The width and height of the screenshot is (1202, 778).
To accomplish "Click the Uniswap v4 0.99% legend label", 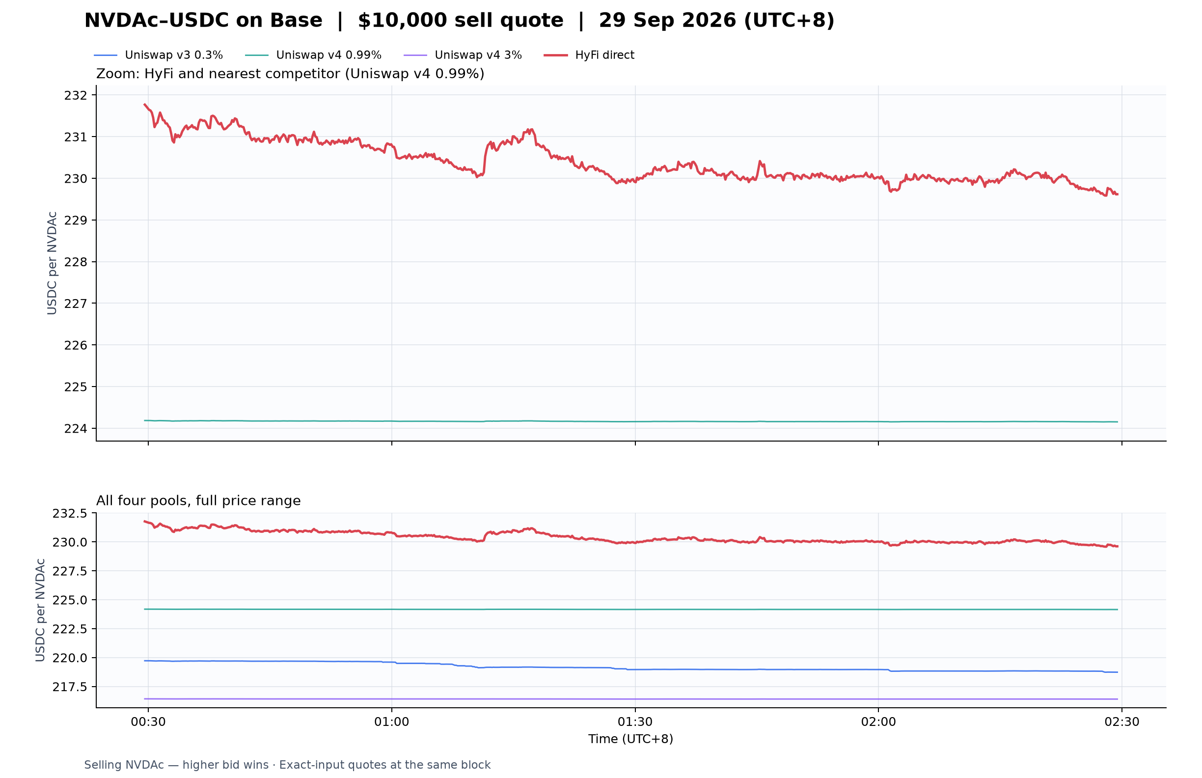I will [329, 55].
